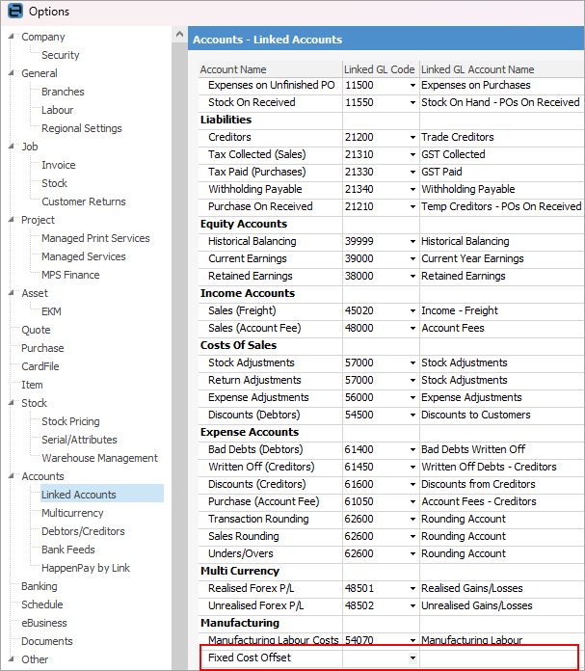Open GL code dropdown for Creditors row

412,137
